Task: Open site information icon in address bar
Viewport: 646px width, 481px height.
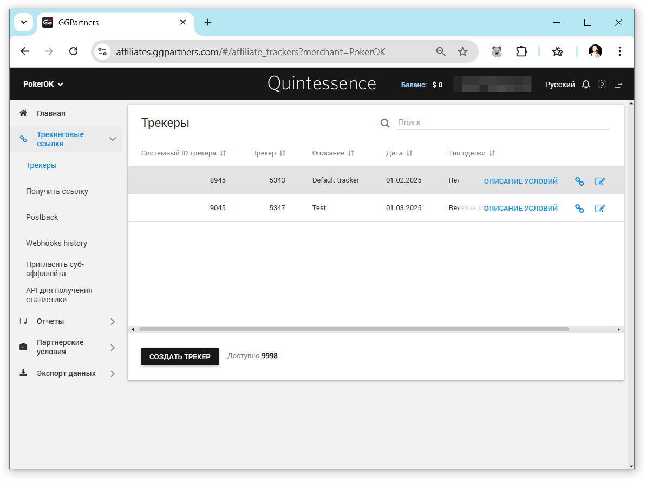Action: click(x=102, y=52)
